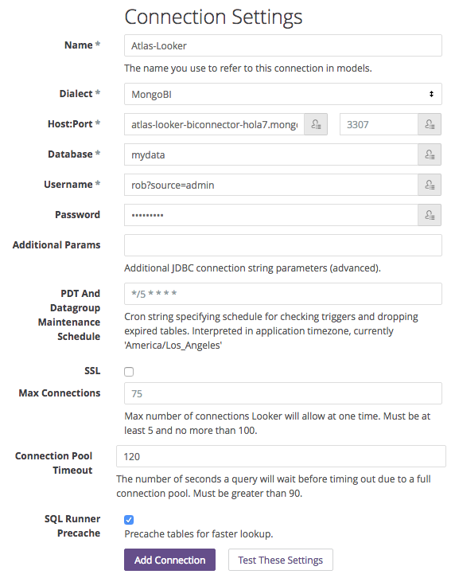Focus the Password input field
This screenshot has width=455, height=582.
(271, 215)
